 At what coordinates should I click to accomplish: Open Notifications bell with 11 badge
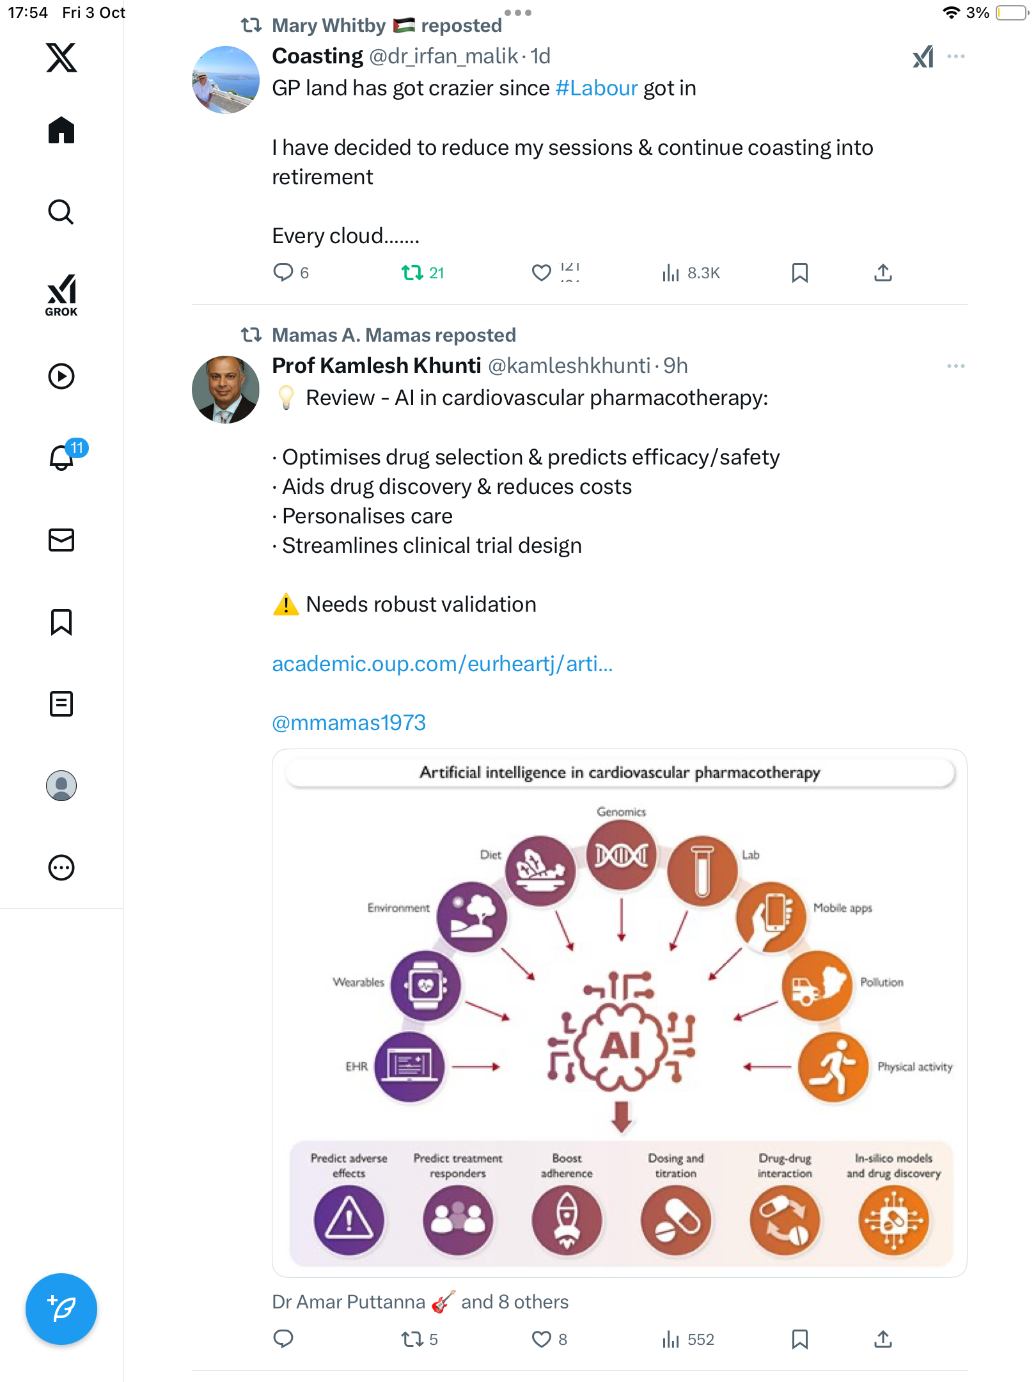coord(63,457)
